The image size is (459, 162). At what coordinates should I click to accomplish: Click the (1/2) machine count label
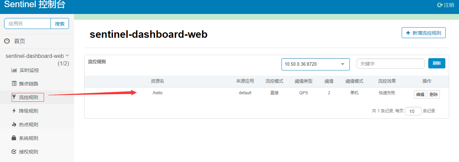pos(63,63)
